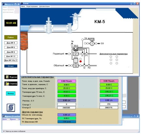141x134 pixels.
Task: Click the large КМ-5 title text
Action: 100,22
